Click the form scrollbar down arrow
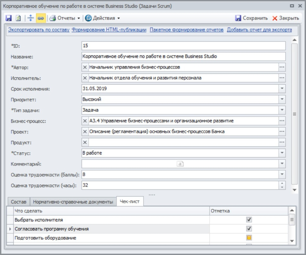This screenshot has height=255, width=306. (x=295, y=190)
